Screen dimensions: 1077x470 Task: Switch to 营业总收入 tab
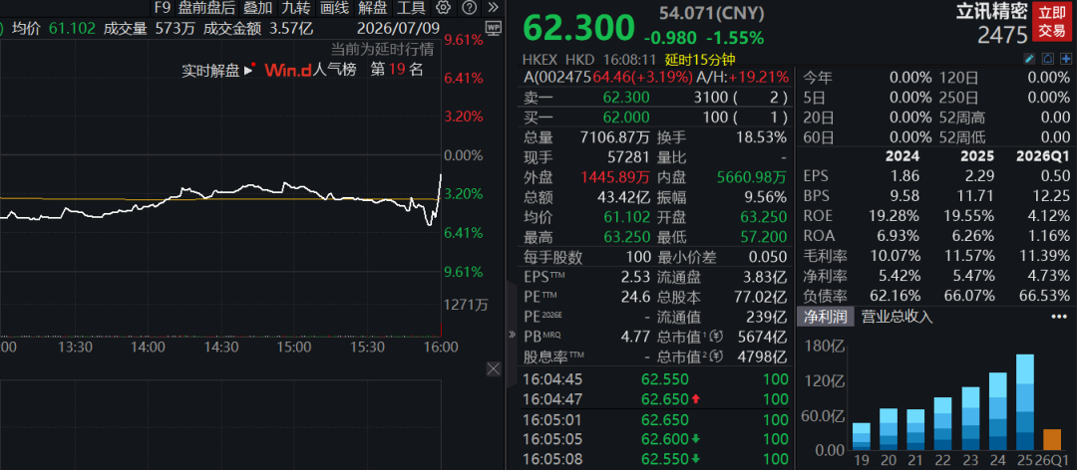click(897, 317)
